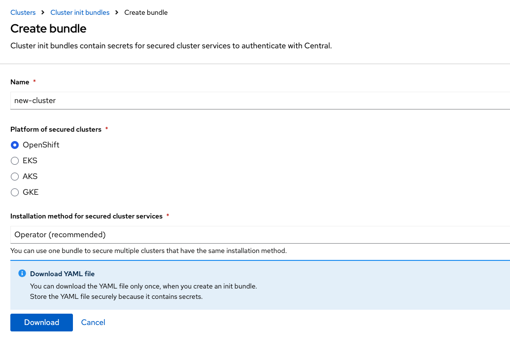This screenshot has width=510, height=362.
Task: Click the Download button
Action: coord(41,322)
